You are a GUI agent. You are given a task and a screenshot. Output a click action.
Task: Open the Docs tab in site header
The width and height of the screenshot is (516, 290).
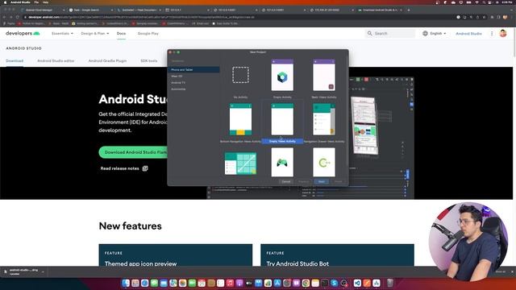click(121, 34)
